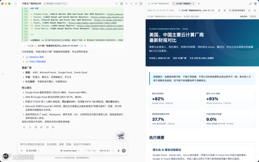259x162 pixels.
Task: Click the breadcrumb file 云计算厂商最新财报对比_2026-07-25
Action: (x=197, y=10)
